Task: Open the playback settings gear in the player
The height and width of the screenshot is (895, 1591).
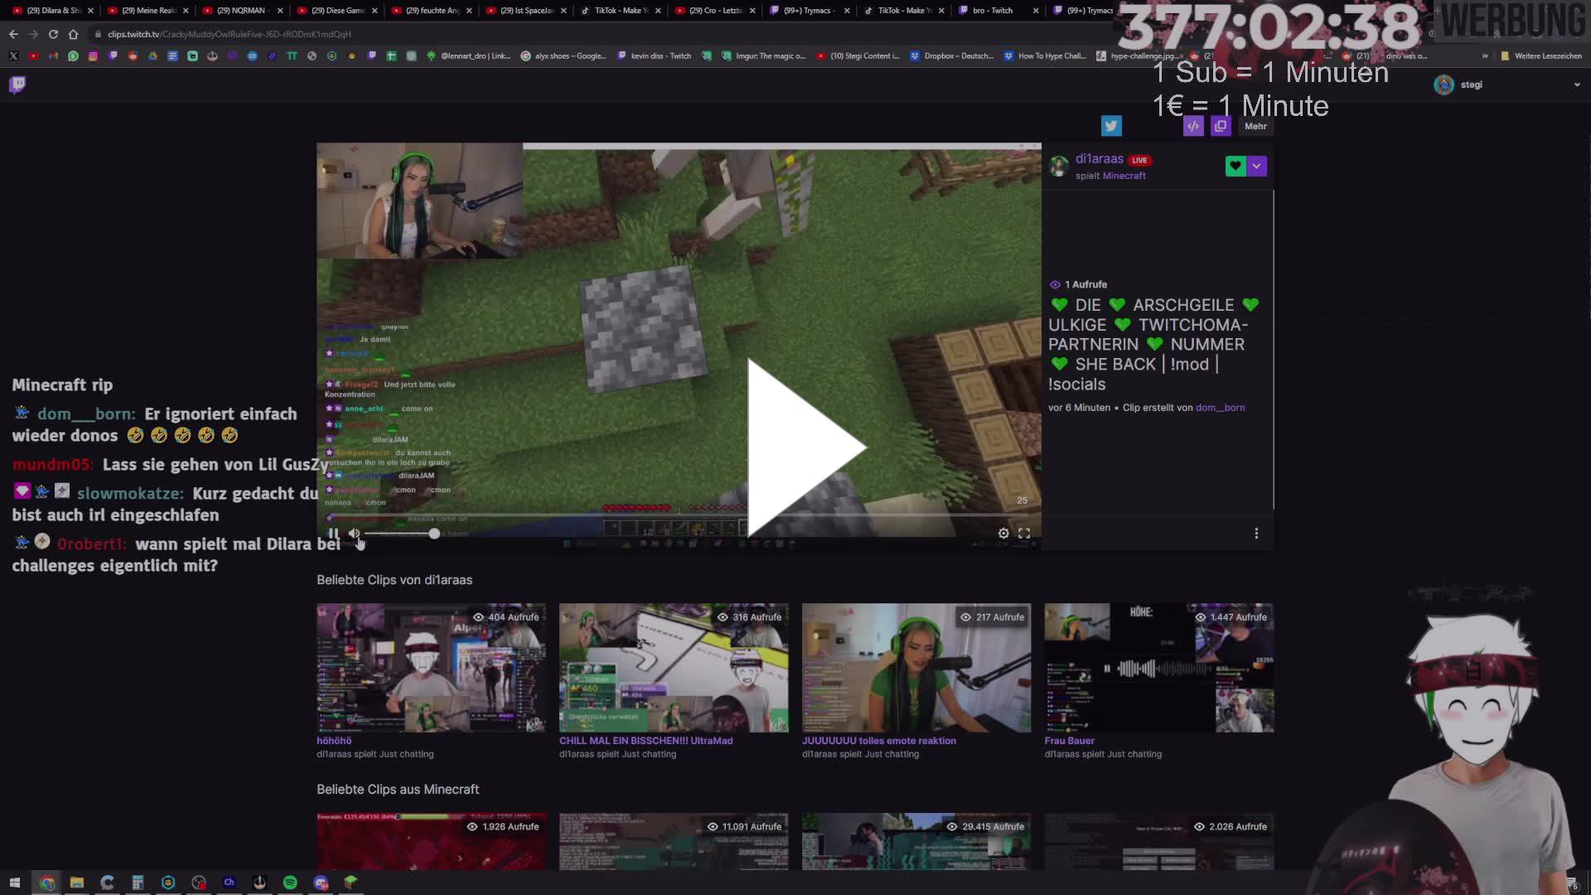Action: point(1003,533)
